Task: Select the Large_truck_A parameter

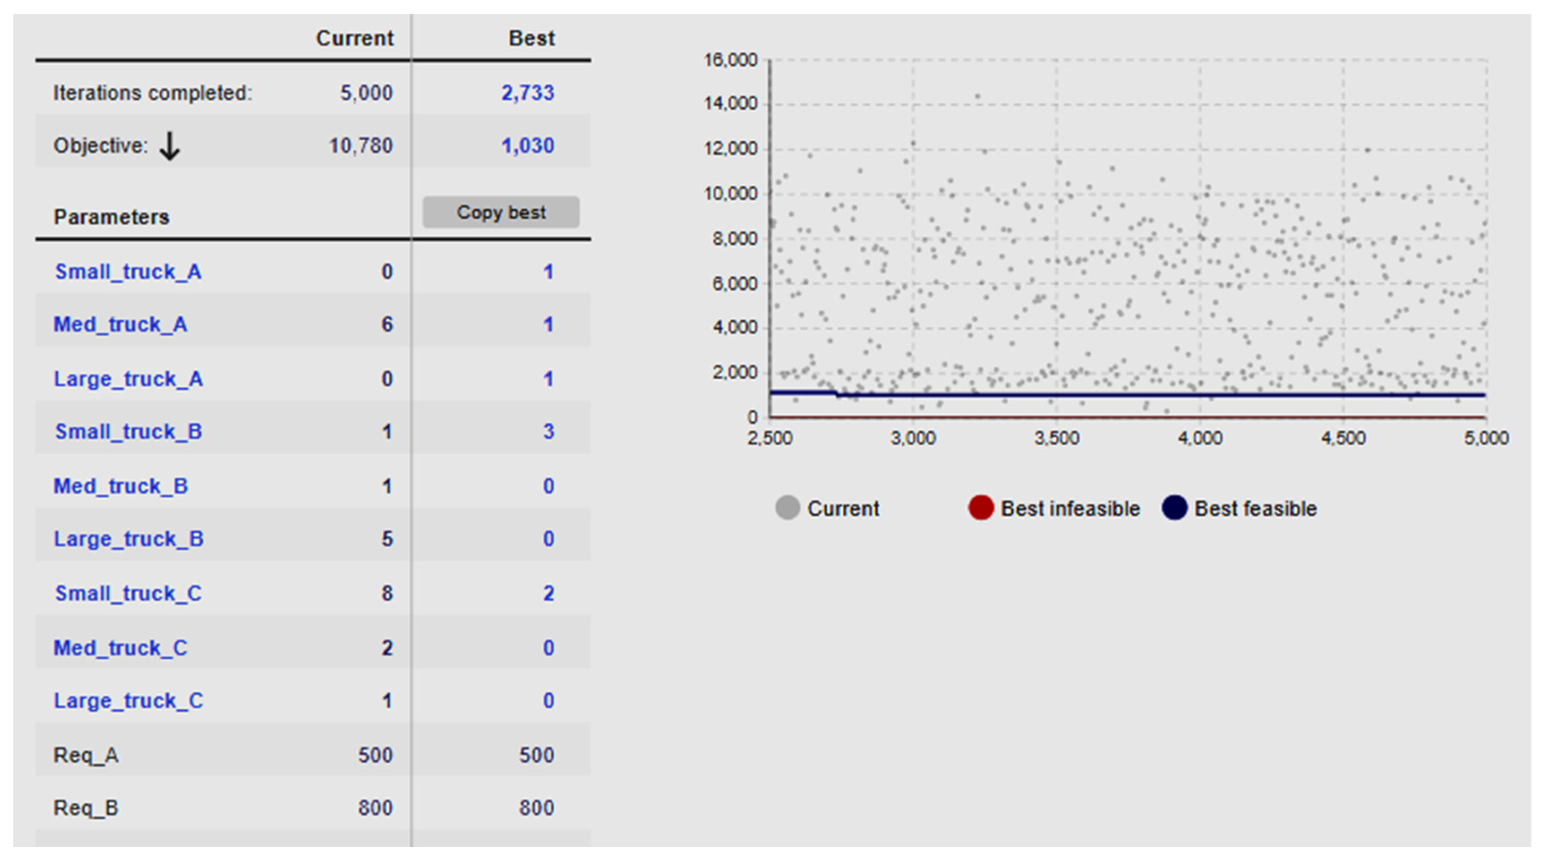Action: point(128,379)
